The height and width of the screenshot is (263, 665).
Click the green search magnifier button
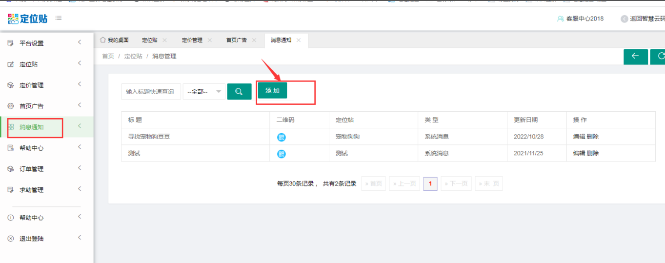coord(239,92)
